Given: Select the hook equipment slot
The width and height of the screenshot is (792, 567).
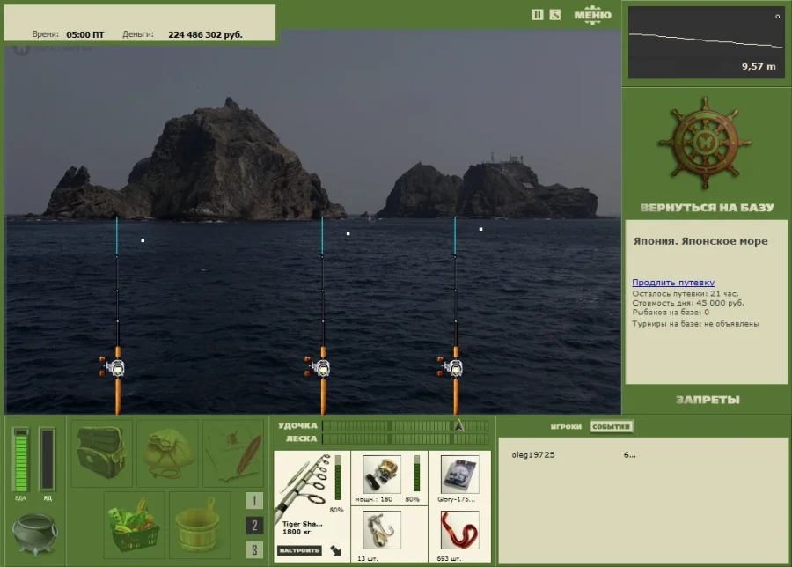Looking at the screenshot, I should pyautogui.click(x=382, y=530).
